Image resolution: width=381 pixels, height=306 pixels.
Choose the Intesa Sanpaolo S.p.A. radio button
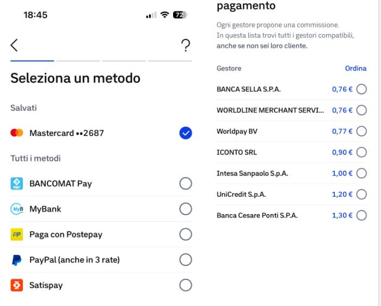(361, 173)
